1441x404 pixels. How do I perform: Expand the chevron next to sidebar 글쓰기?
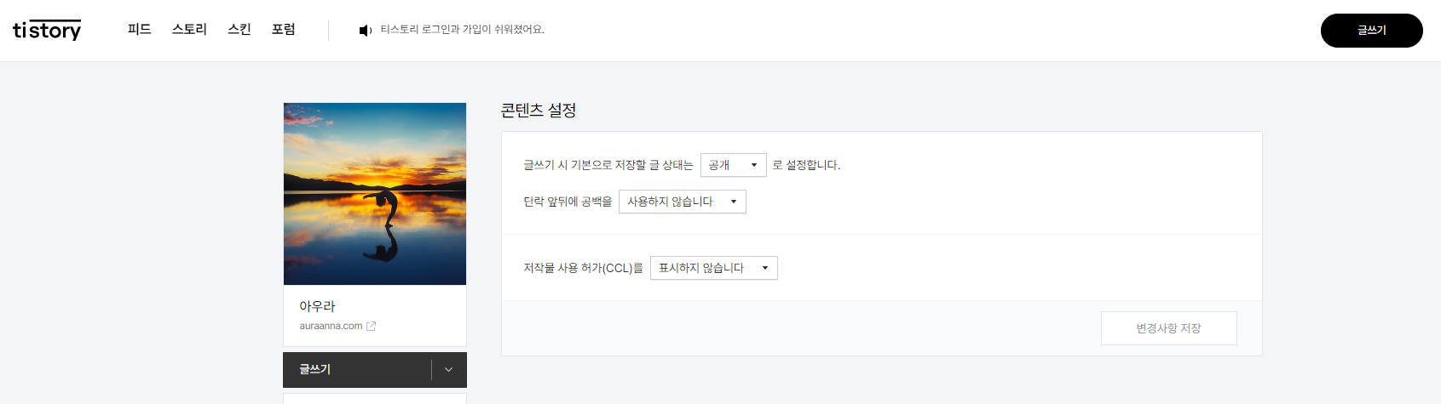[449, 369]
